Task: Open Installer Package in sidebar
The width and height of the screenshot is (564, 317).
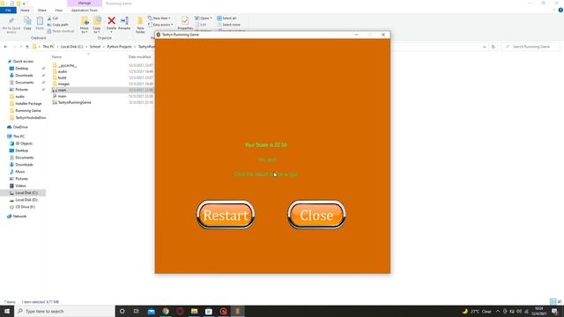Action: click(28, 104)
